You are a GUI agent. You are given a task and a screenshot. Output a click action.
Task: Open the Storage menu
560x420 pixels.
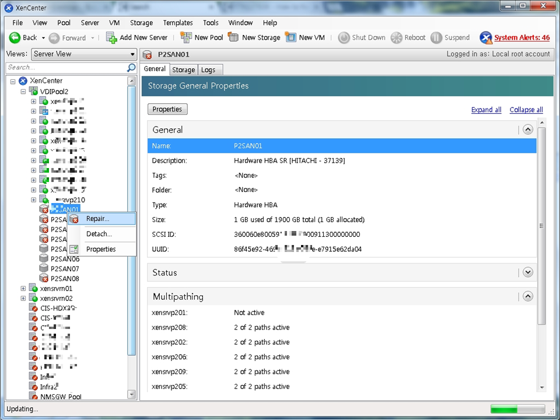click(141, 23)
